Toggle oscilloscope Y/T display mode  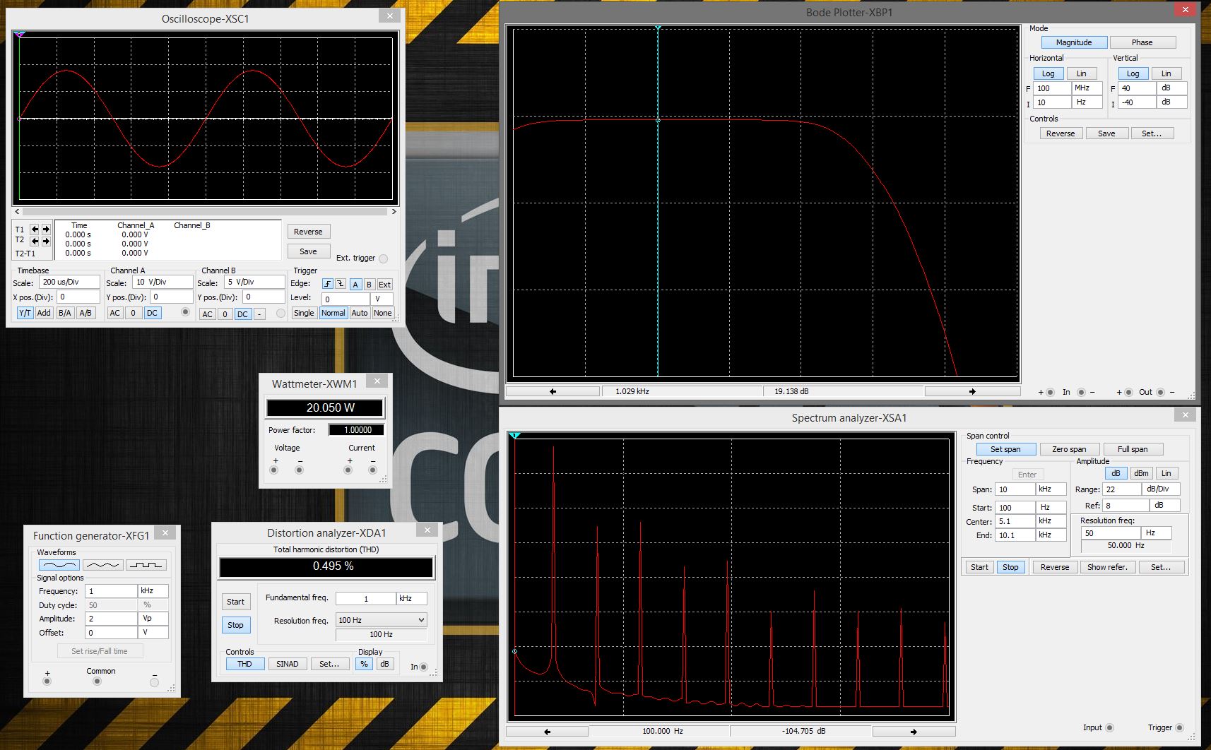25,313
